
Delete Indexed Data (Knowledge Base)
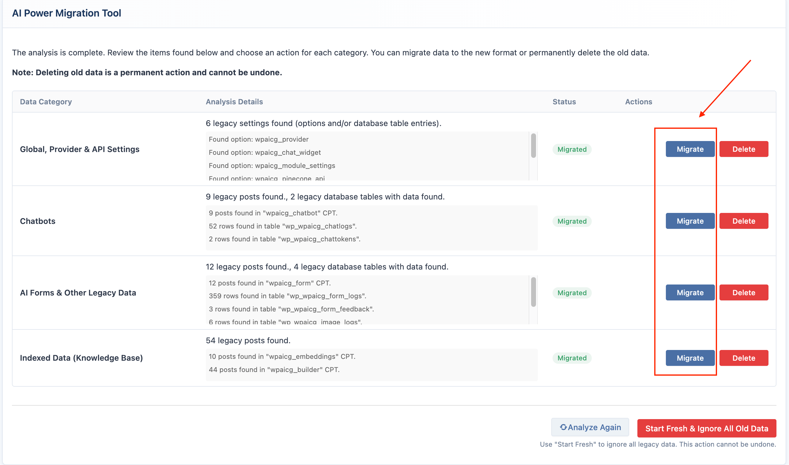744,358
